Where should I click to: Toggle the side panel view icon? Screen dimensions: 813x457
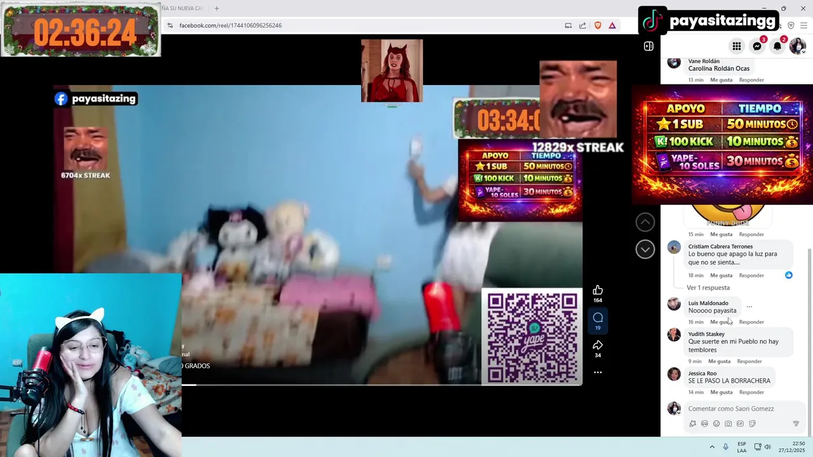[648, 46]
